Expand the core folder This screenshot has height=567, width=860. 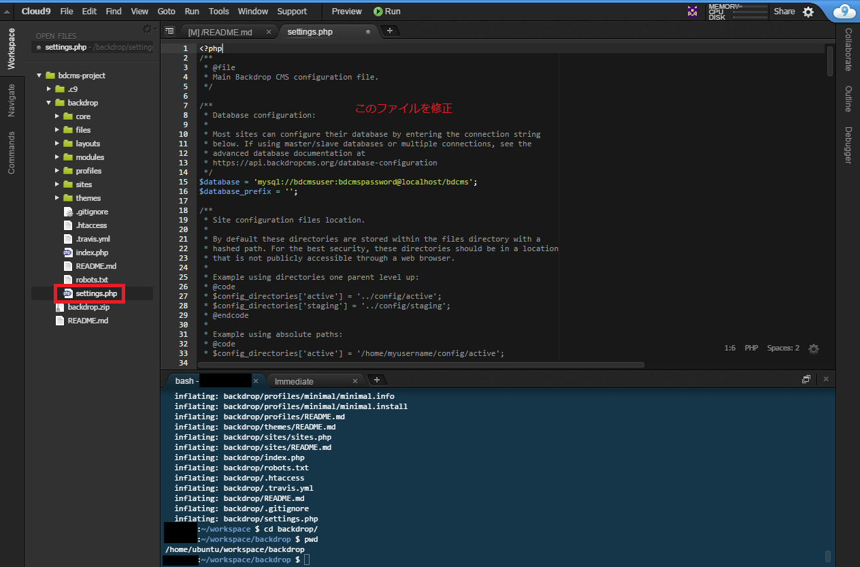tap(59, 116)
